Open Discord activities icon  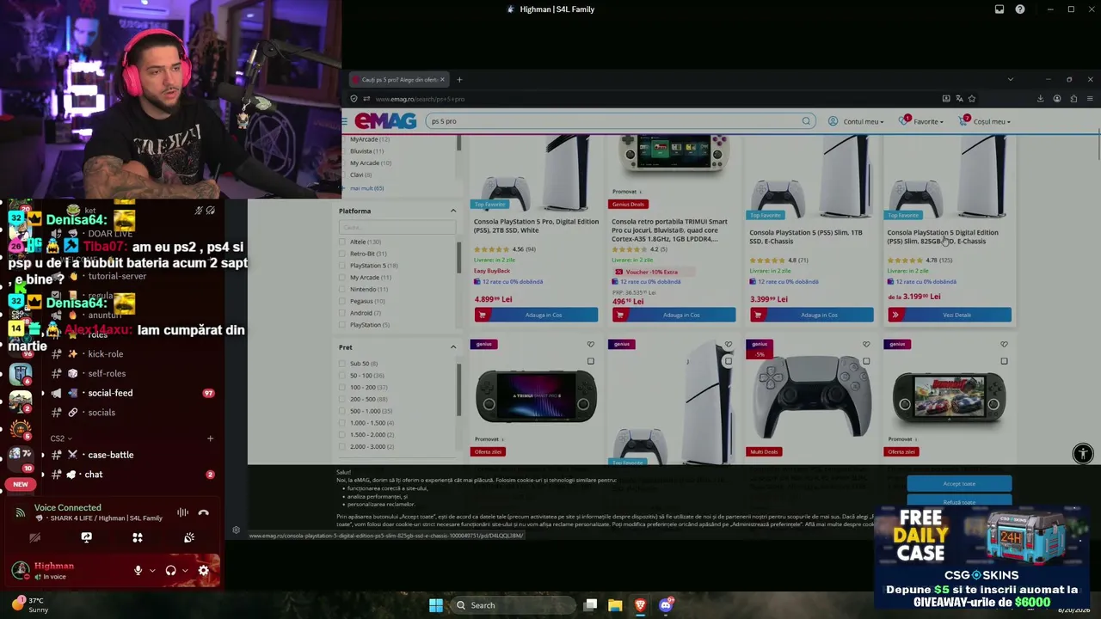[138, 537]
